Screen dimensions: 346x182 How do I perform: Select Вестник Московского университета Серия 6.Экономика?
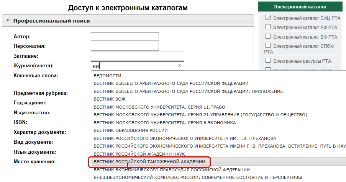165,123
